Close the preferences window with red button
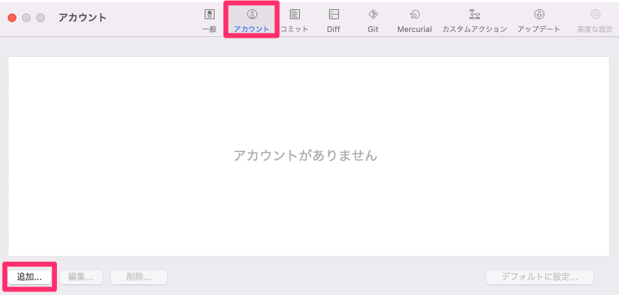 tap(12, 18)
